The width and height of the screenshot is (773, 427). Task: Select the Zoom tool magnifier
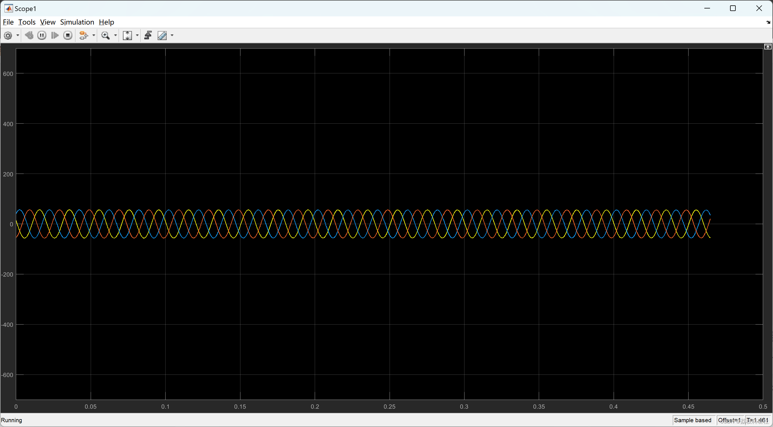[105, 35]
